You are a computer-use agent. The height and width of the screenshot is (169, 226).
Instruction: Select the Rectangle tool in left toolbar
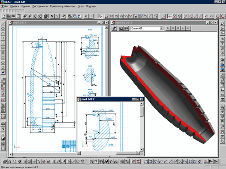[3, 43]
